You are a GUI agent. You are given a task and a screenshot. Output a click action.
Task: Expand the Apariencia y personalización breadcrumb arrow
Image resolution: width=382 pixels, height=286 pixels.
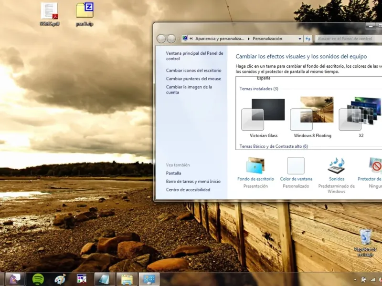248,39
